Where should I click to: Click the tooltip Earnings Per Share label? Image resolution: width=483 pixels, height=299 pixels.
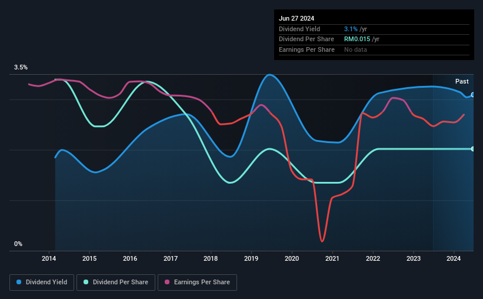point(307,49)
